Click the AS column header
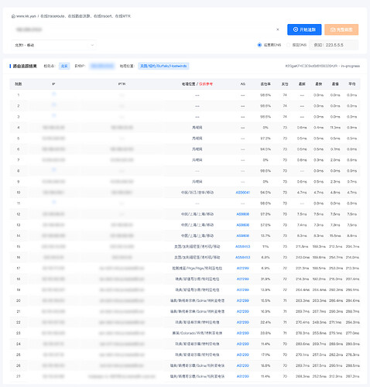This screenshot has height=387, width=370. click(x=243, y=84)
